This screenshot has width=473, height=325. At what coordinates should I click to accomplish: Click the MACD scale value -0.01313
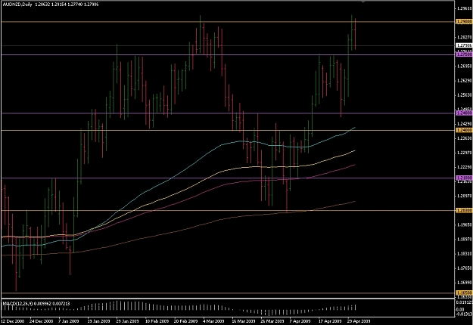[465, 314]
